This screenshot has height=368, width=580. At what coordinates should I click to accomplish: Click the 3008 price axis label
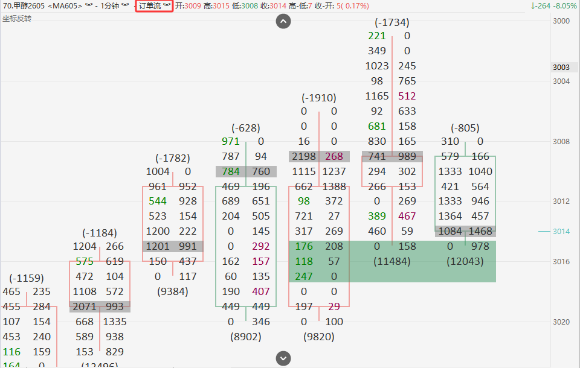click(561, 141)
